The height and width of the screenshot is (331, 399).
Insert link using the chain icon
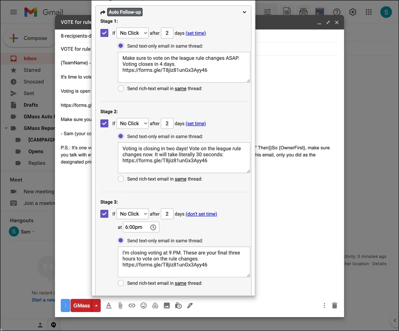[132, 305]
